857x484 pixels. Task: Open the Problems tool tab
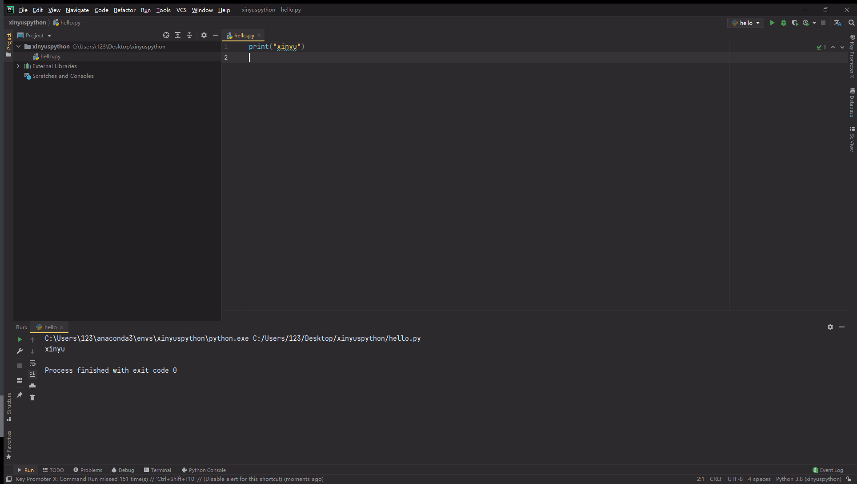tap(88, 470)
